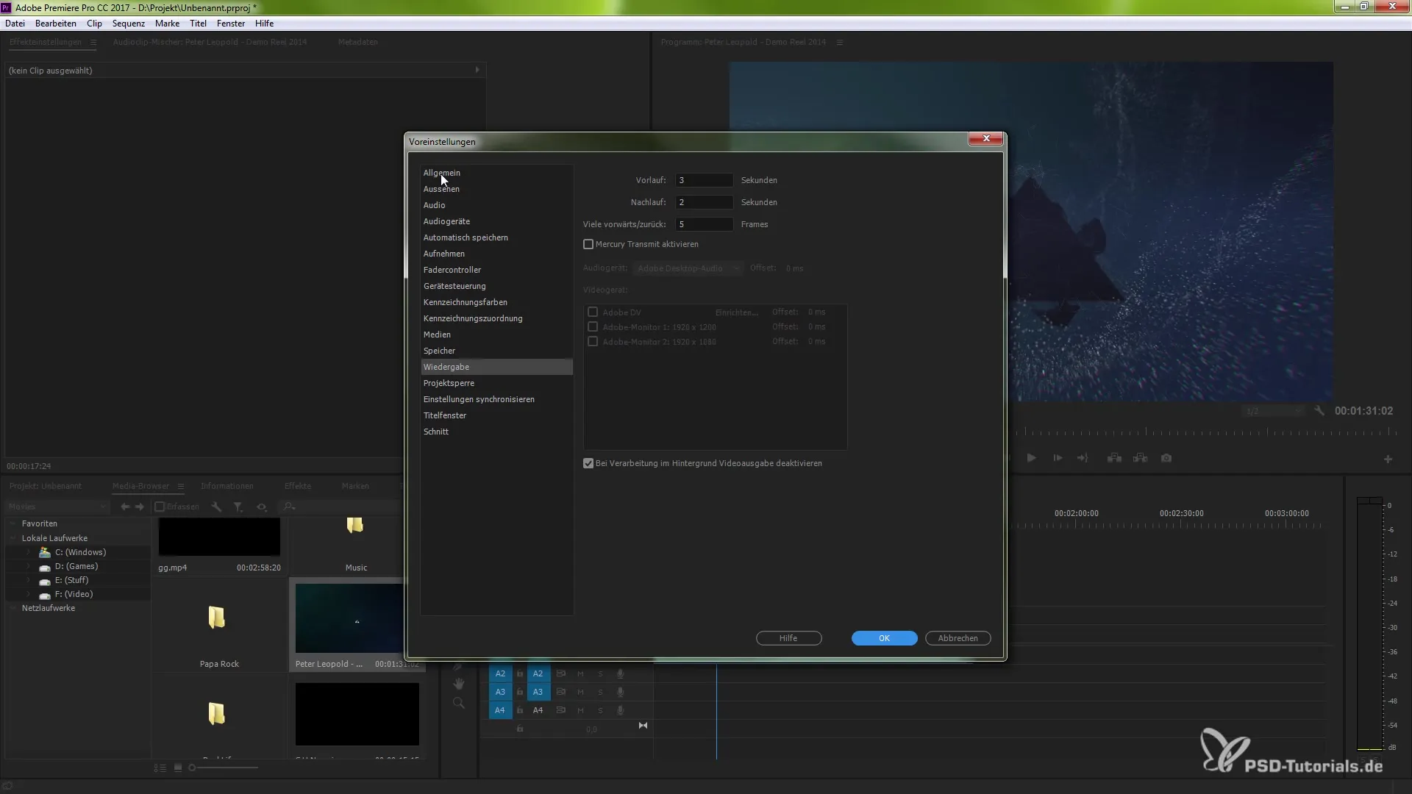Uncheck Bei Verarbeitung im Hintergrund Videoausgabe deaktivieren
Screen dimensions: 1412x794
point(588,463)
